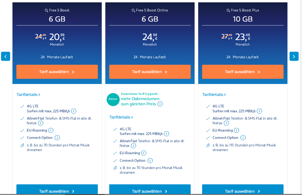This screenshot has width=302, height=195.
Task: Expand Tarifdetails for Free S Boost Plus
Action: pyautogui.click(x=214, y=95)
